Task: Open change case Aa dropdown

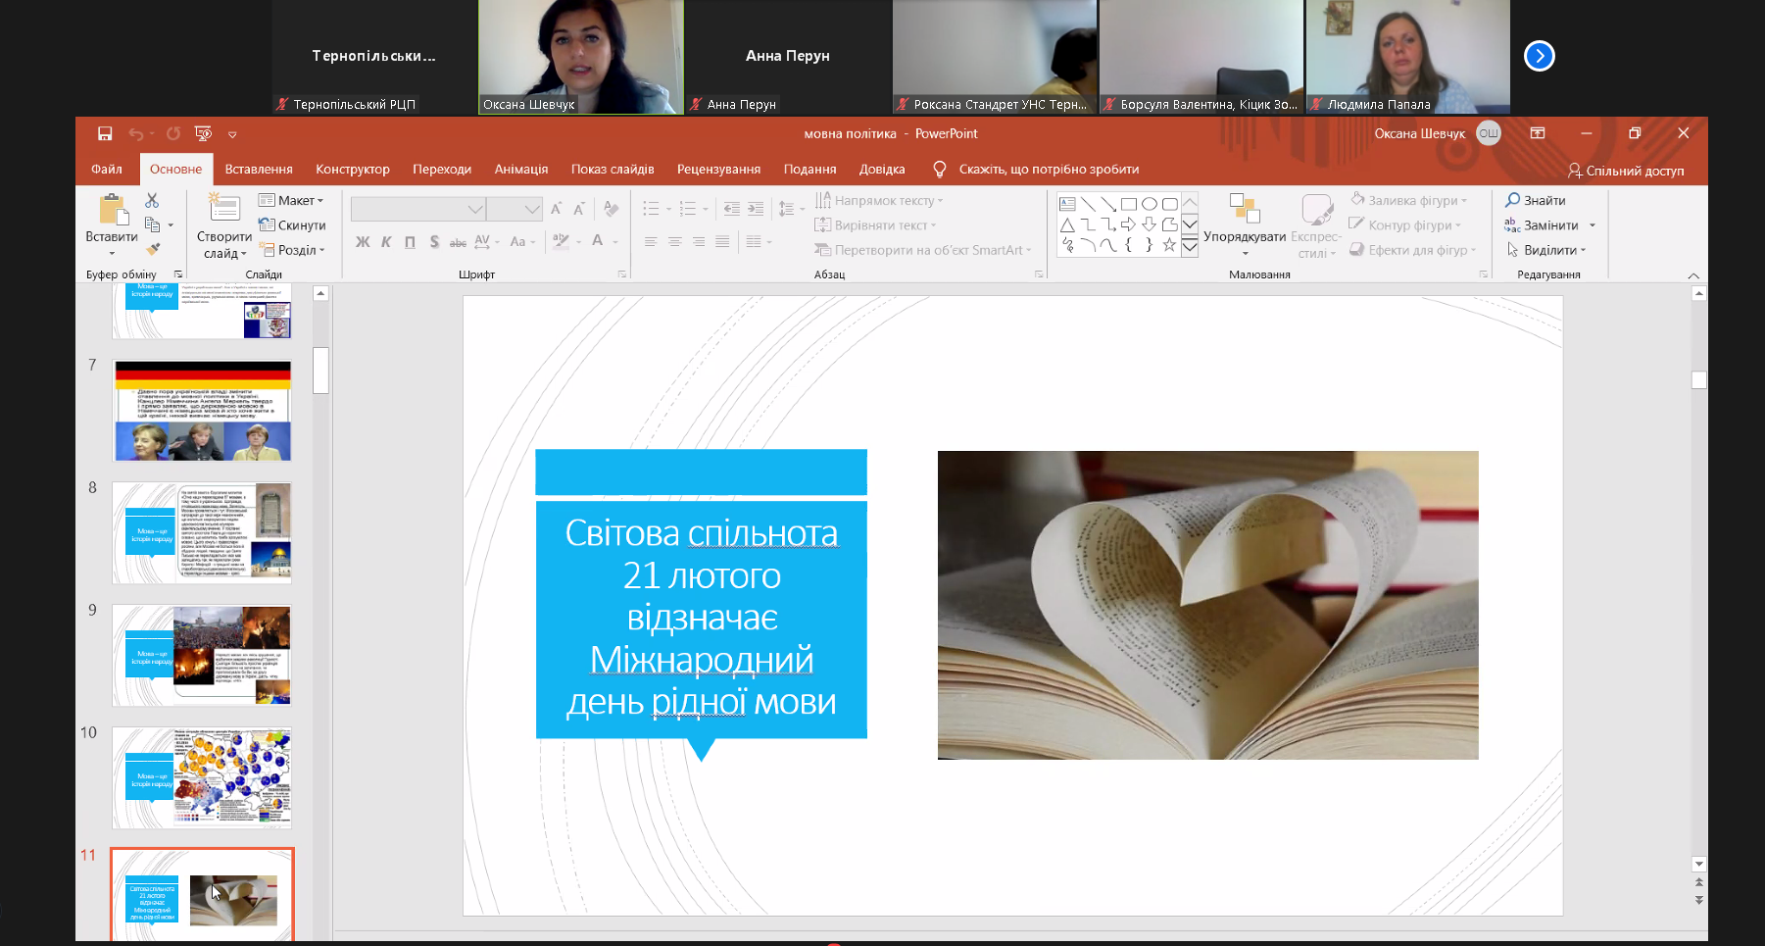Action: coord(522,241)
